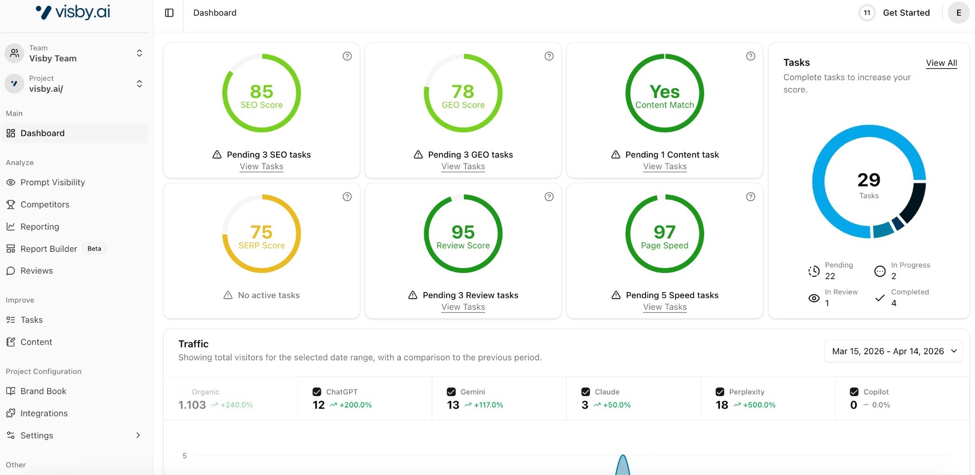This screenshot has height=475, width=975.
Task: Uncheck the Perplexity traffic checkbox
Action: coord(720,392)
